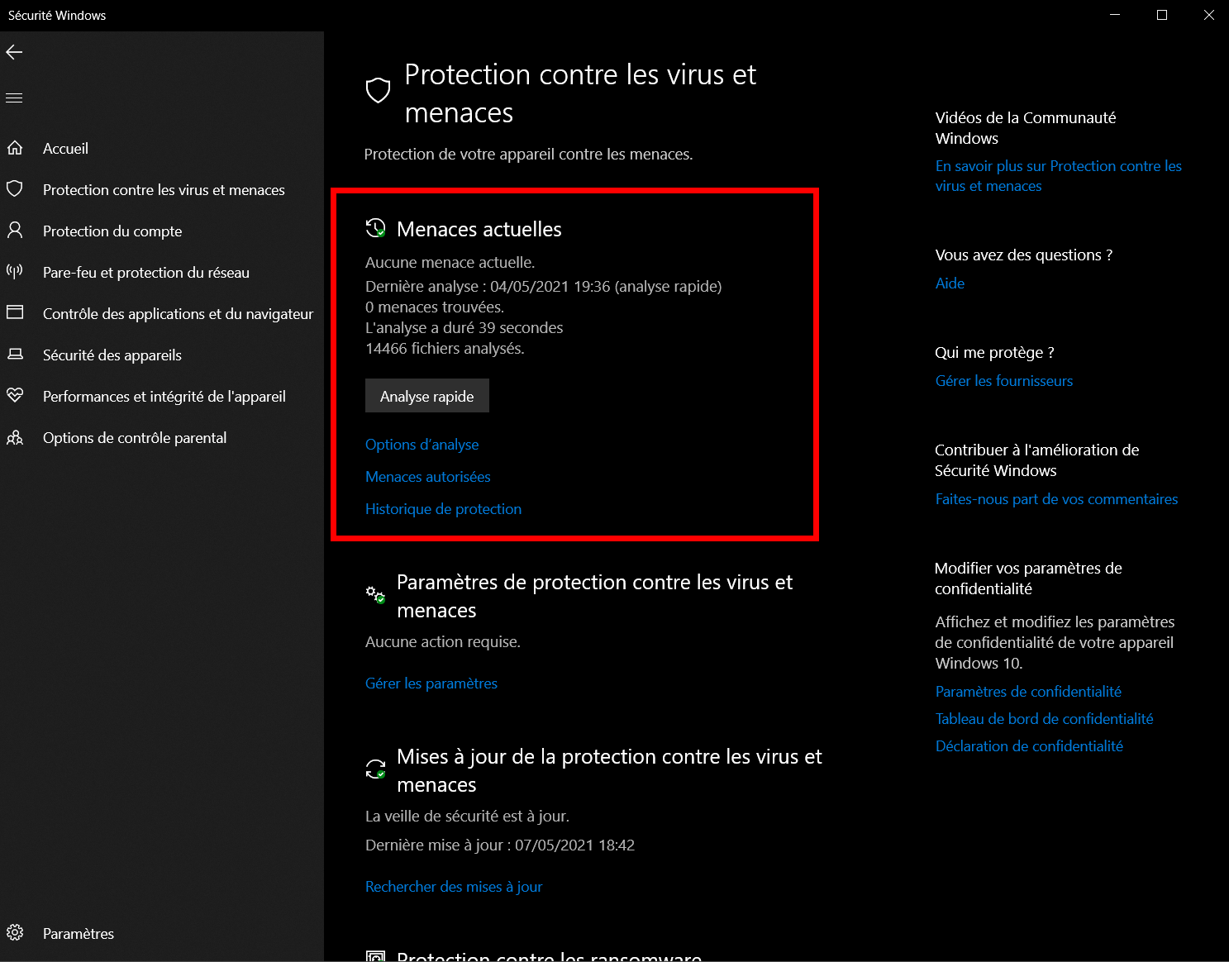View Historique de protection
This screenshot has width=1229, height=962.
click(x=443, y=509)
